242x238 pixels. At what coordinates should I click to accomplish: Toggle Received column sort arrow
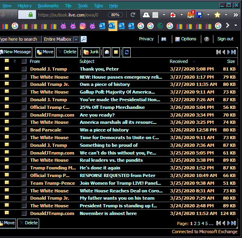194,62
